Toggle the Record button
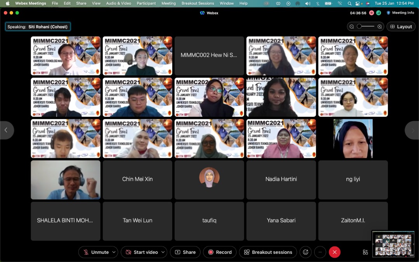 pyautogui.click(x=220, y=252)
